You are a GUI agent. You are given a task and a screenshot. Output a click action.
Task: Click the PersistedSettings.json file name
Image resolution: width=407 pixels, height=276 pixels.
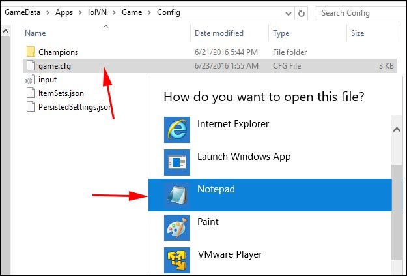click(75, 107)
